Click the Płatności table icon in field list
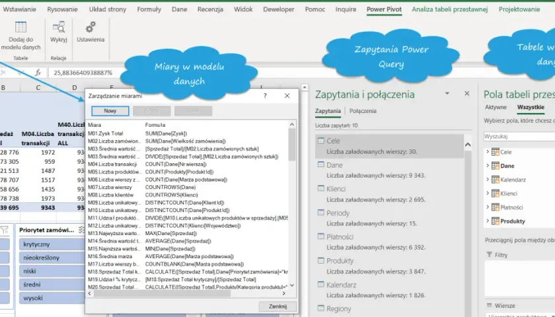Image resolution: width=555 pixels, height=317 pixels. tap(495, 207)
